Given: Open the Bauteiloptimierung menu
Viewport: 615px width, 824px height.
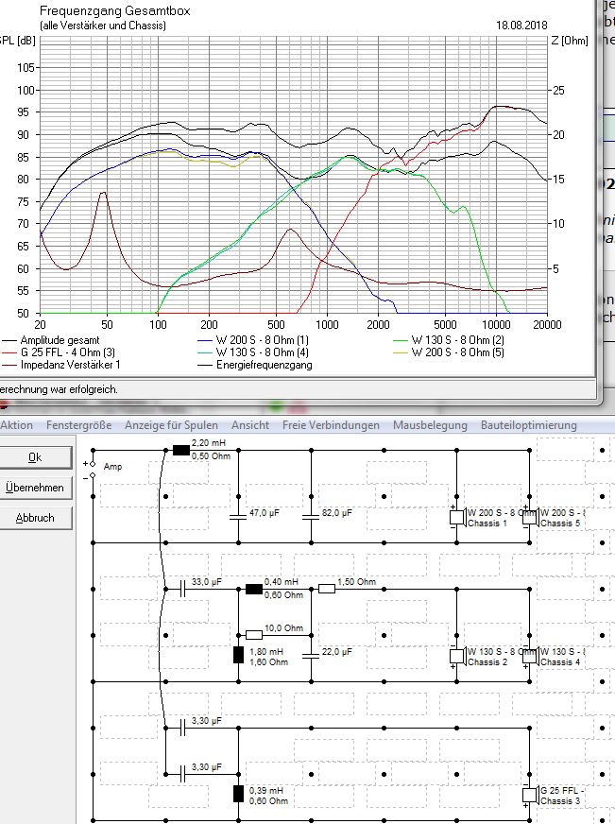Looking at the screenshot, I should pyautogui.click(x=528, y=425).
